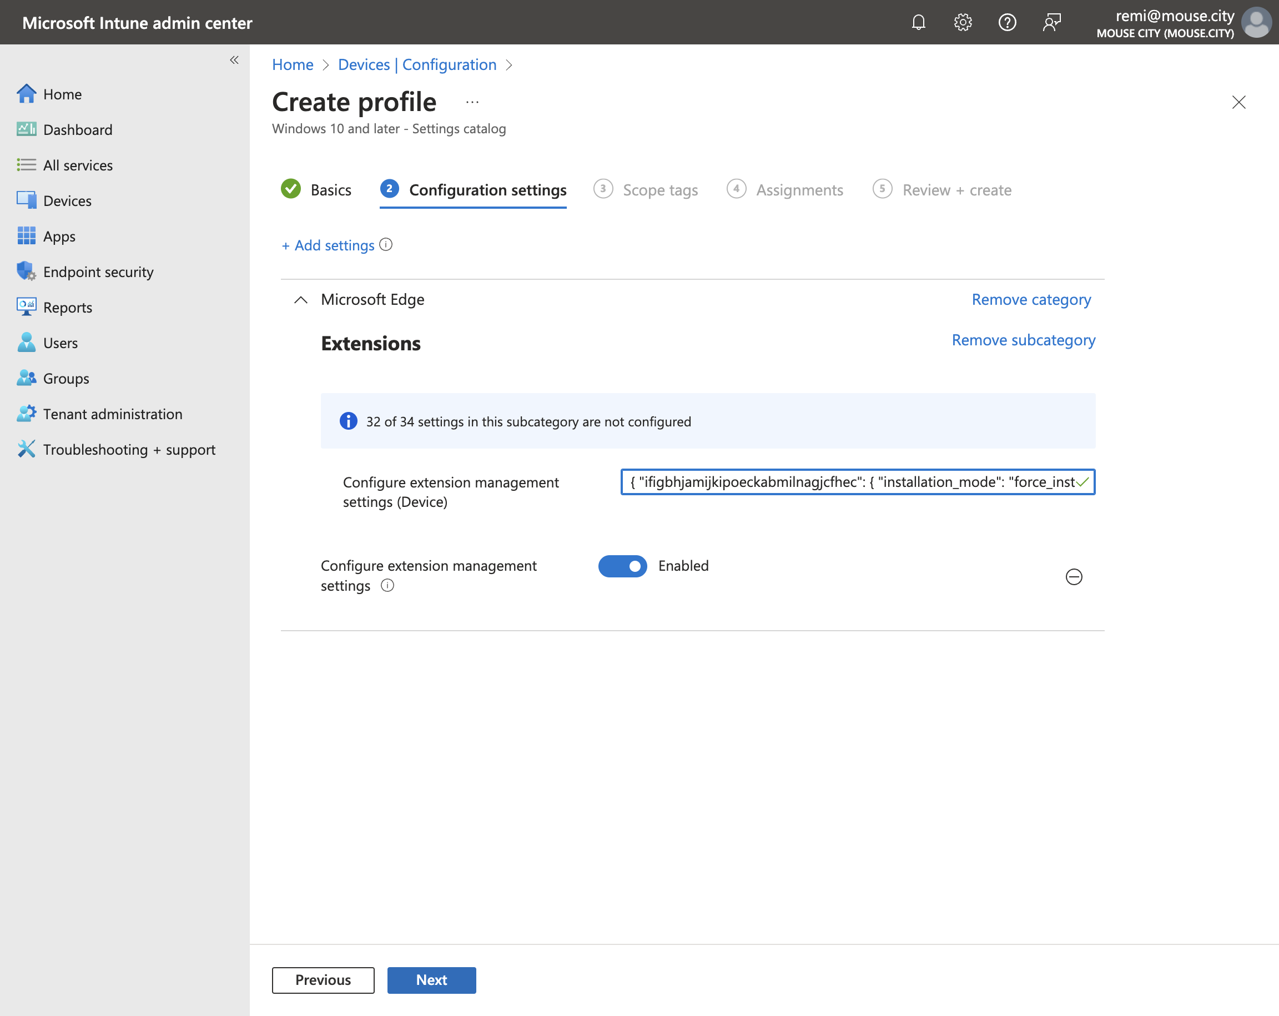1279x1016 pixels.
Task: Show info for Configure extension management settings
Action: [x=387, y=586]
